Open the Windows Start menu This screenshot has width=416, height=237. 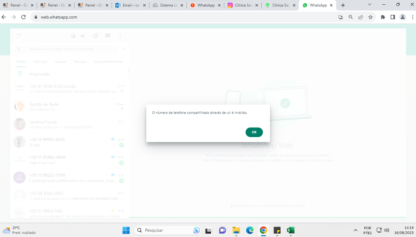click(x=126, y=230)
